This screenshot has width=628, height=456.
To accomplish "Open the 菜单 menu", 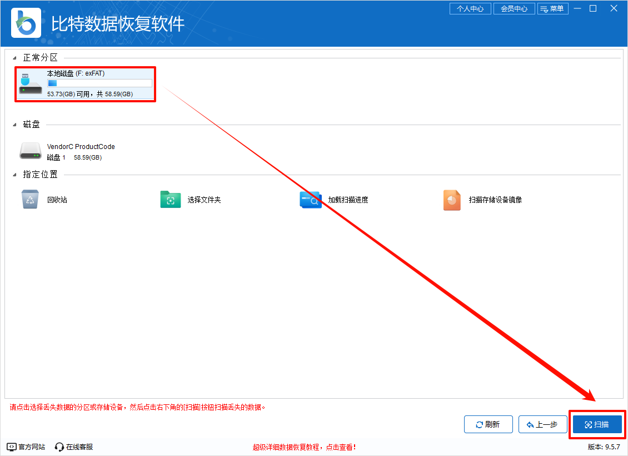I will pos(552,8).
